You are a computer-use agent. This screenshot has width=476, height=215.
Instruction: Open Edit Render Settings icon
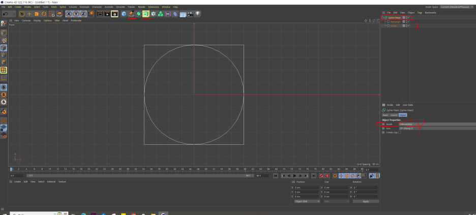point(114,14)
